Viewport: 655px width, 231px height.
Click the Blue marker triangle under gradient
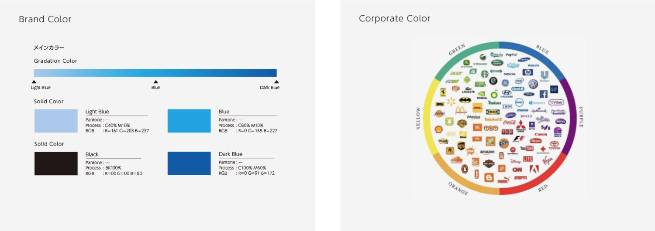click(155, 82)
